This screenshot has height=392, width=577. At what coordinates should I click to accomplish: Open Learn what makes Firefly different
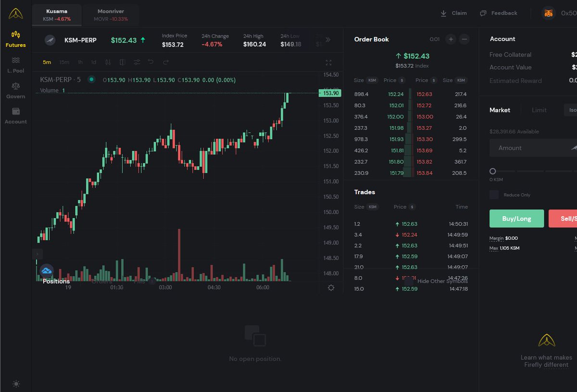pyautogui.click(x=546, y=361)
